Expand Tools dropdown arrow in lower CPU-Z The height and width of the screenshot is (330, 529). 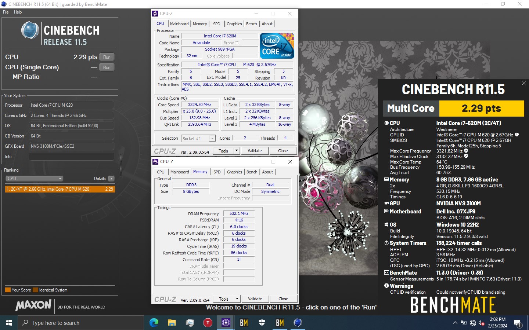pos(237,299)
